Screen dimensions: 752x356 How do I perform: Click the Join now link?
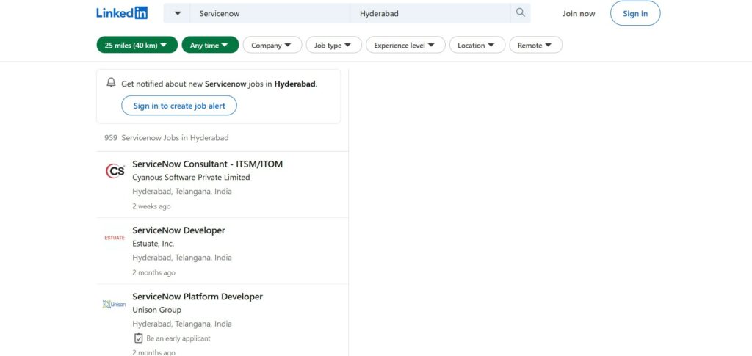click(579, 13)
